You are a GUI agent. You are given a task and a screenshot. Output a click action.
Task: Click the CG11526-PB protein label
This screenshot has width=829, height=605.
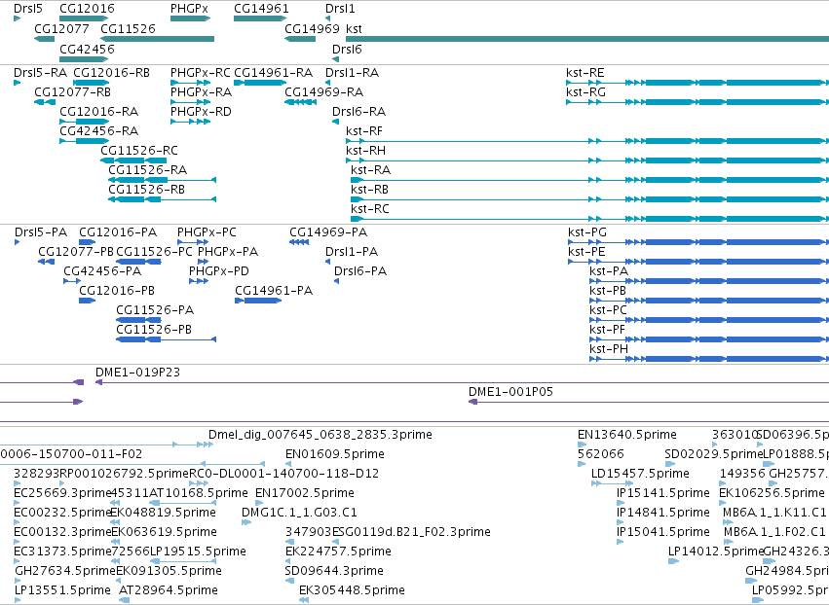click(154, 330)
